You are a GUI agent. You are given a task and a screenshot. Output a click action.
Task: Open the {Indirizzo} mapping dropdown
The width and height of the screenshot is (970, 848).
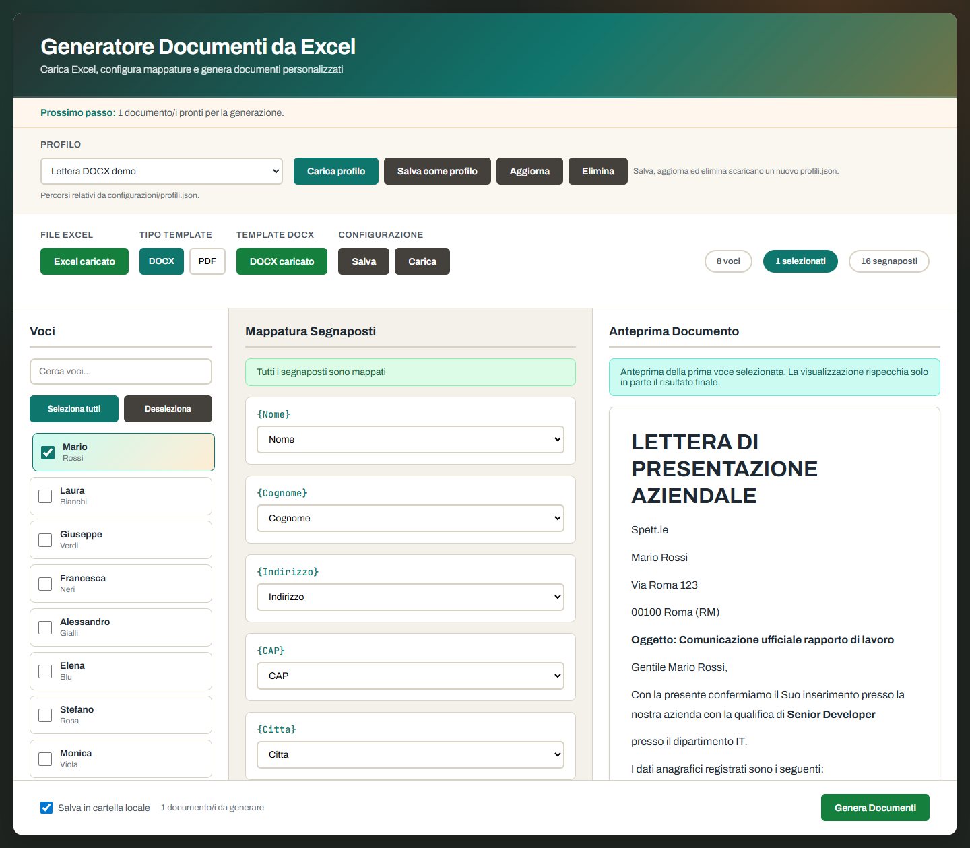[x=410, y=597]
